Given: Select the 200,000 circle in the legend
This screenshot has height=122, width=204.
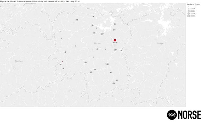Looking at the screenshot, I should point(189,11).
